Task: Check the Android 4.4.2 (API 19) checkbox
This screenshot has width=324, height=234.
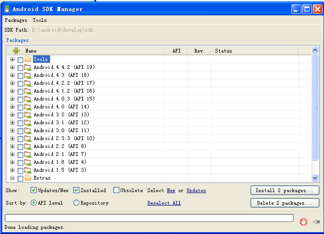Action: [x=20, y=68]
